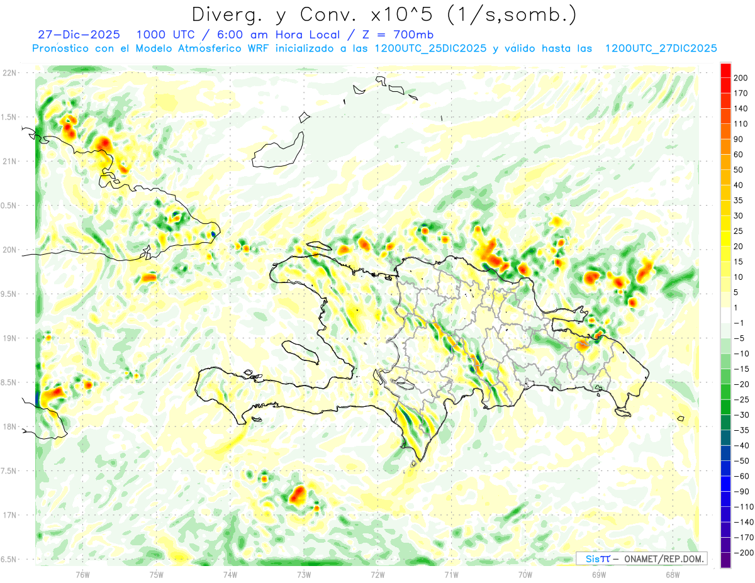
Task: Click the "1200UTC_25DIC2025" initialization time
Action: pos(430,48)
